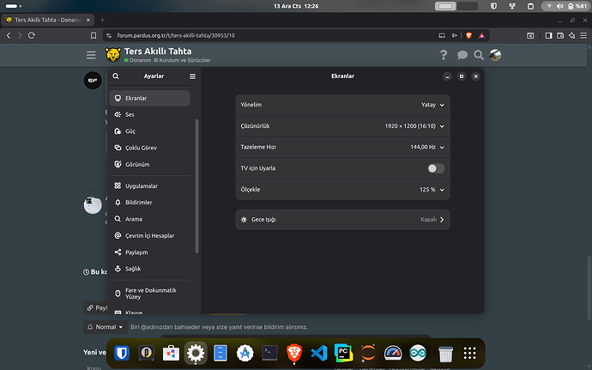Select Görünüm in settings sidebar
This screenshot has width=592, height=370.
coord(136,164)
